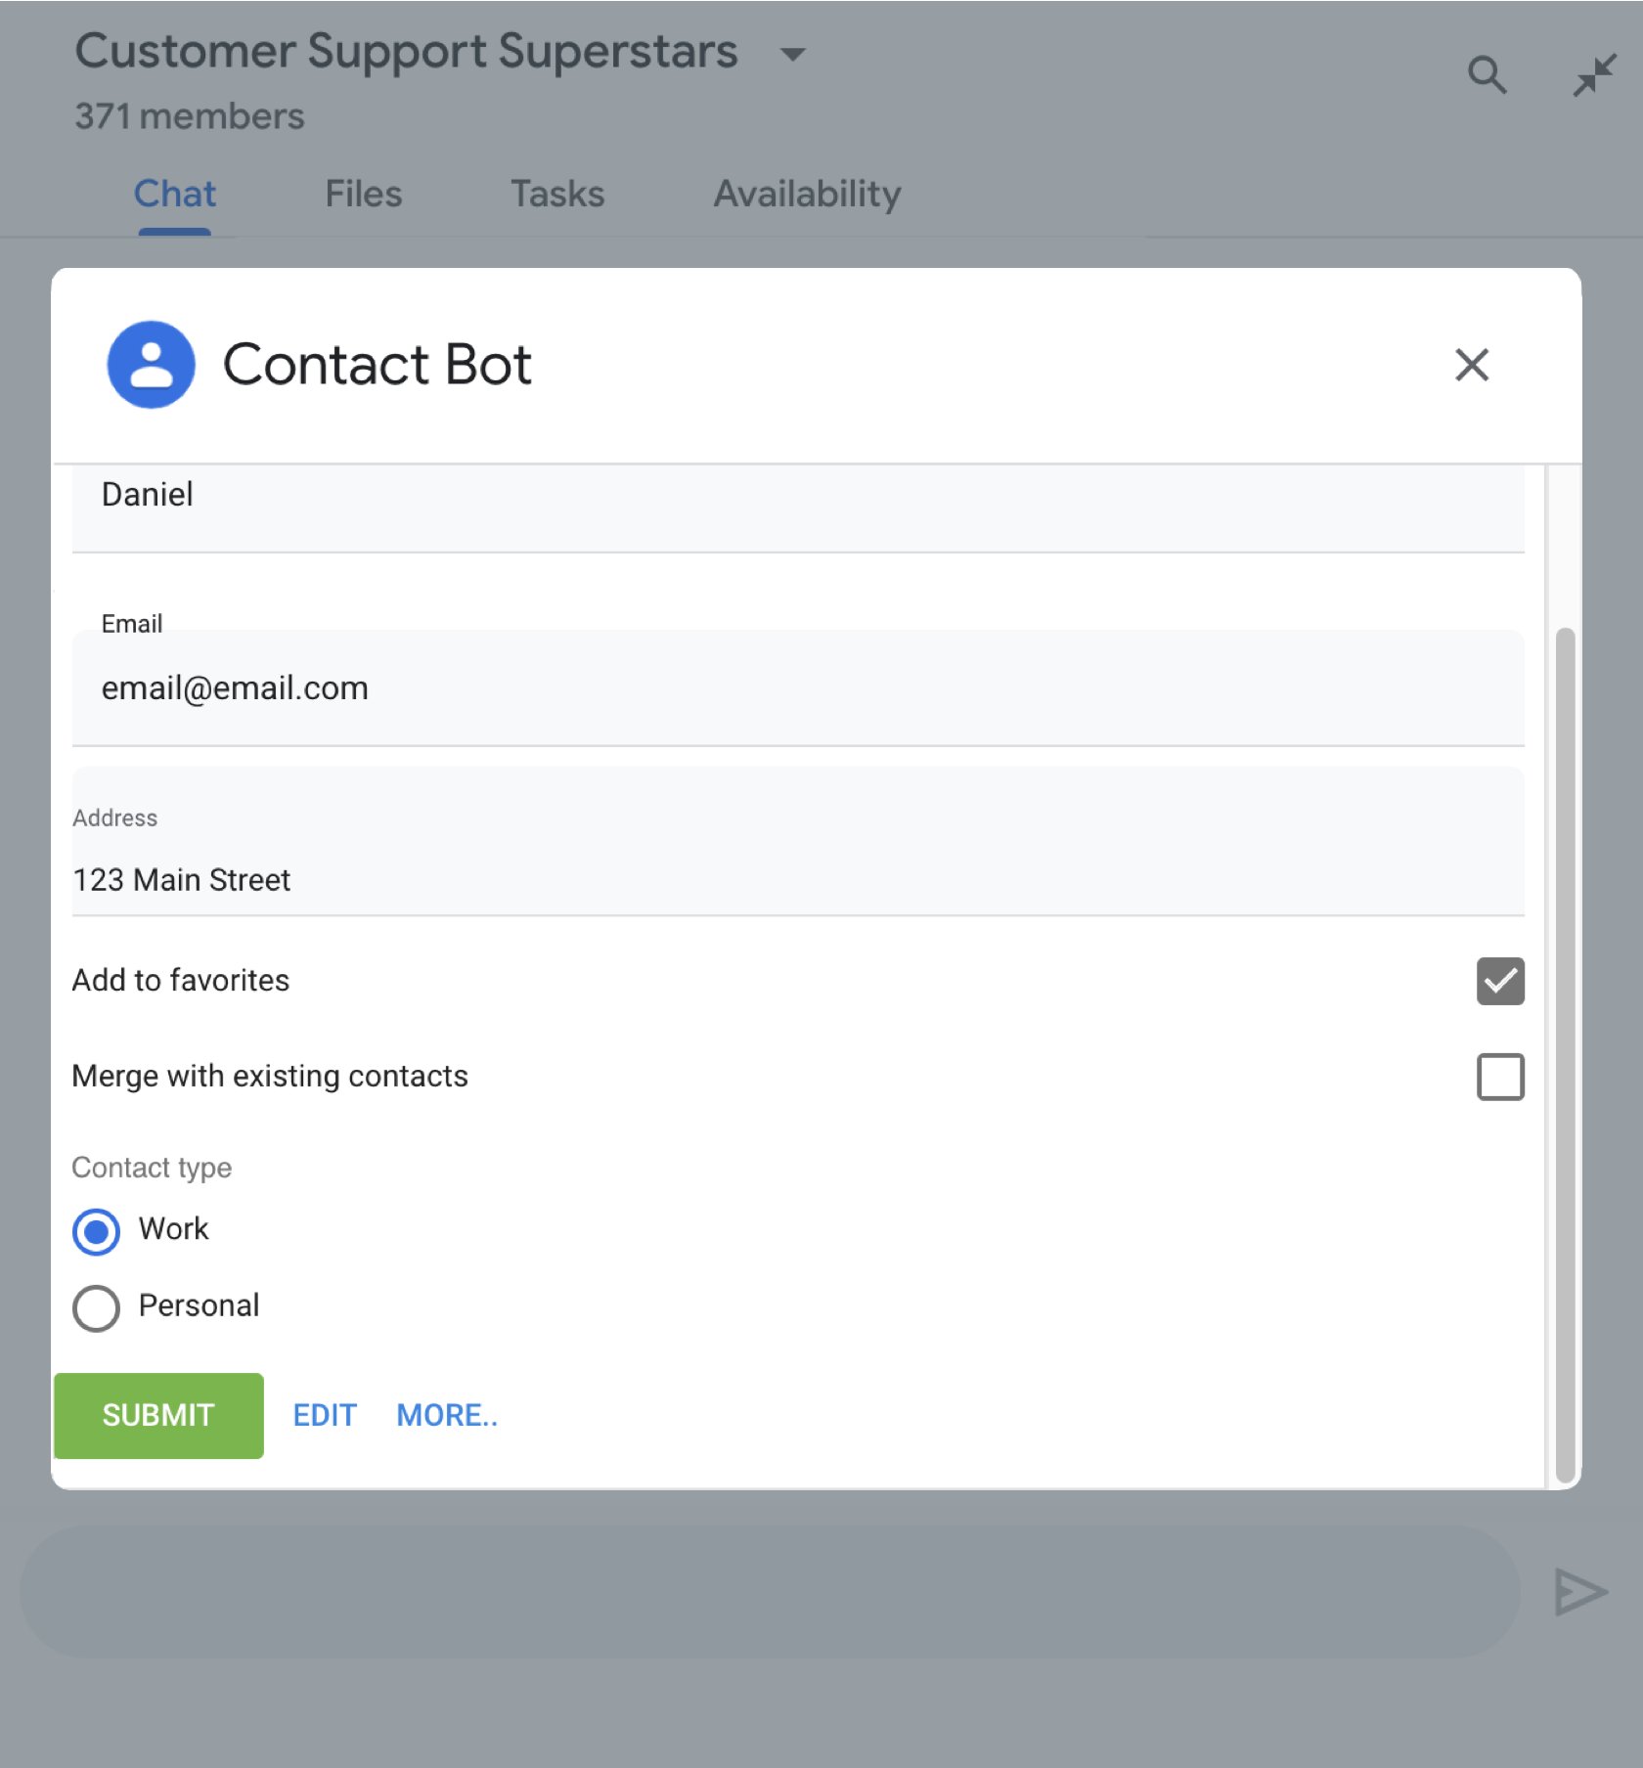This screenshot has width=1643, height=1768.
Task: Open MORE.. options
Action: (447, 1415)
